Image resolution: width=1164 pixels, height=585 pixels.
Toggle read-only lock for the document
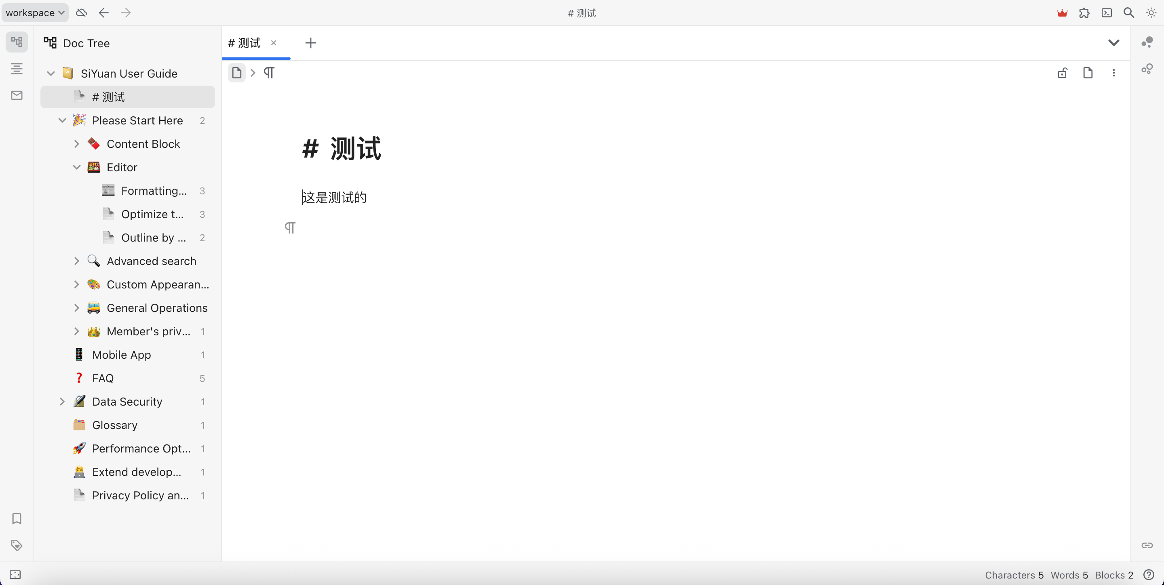pos(1062,73)
